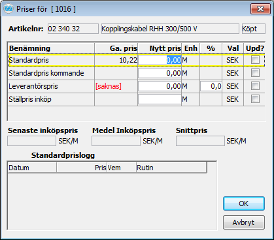The height and width of the screenshot is (240, 274).
Task: Click the Pris header in Standardprislogg
Action: (x=82, y=168)
